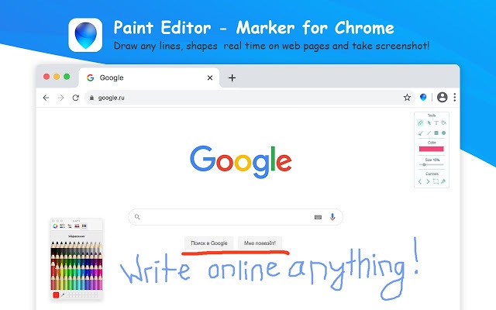Click the Size slider handle
This screenshot has width=496, height=310.
[x=424, y=164]
